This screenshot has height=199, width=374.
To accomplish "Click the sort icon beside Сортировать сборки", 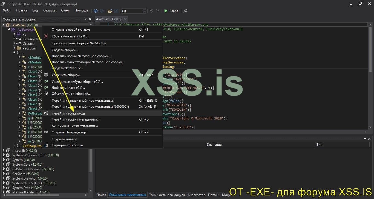I will (x=46, y=145).
